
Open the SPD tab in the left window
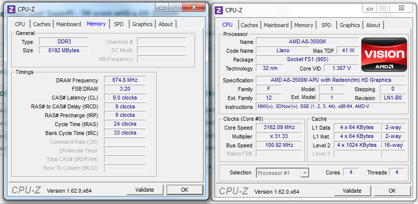point(119,24)
